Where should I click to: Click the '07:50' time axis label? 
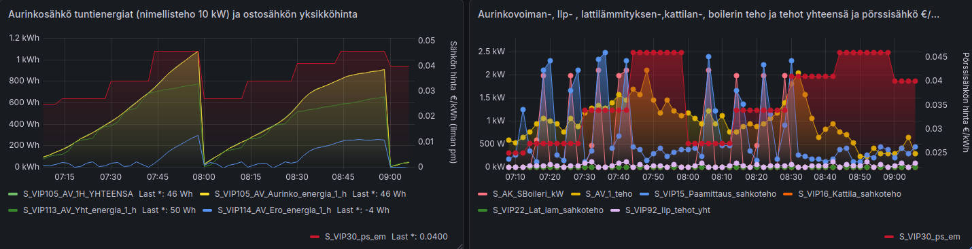[x=654, y=177]
